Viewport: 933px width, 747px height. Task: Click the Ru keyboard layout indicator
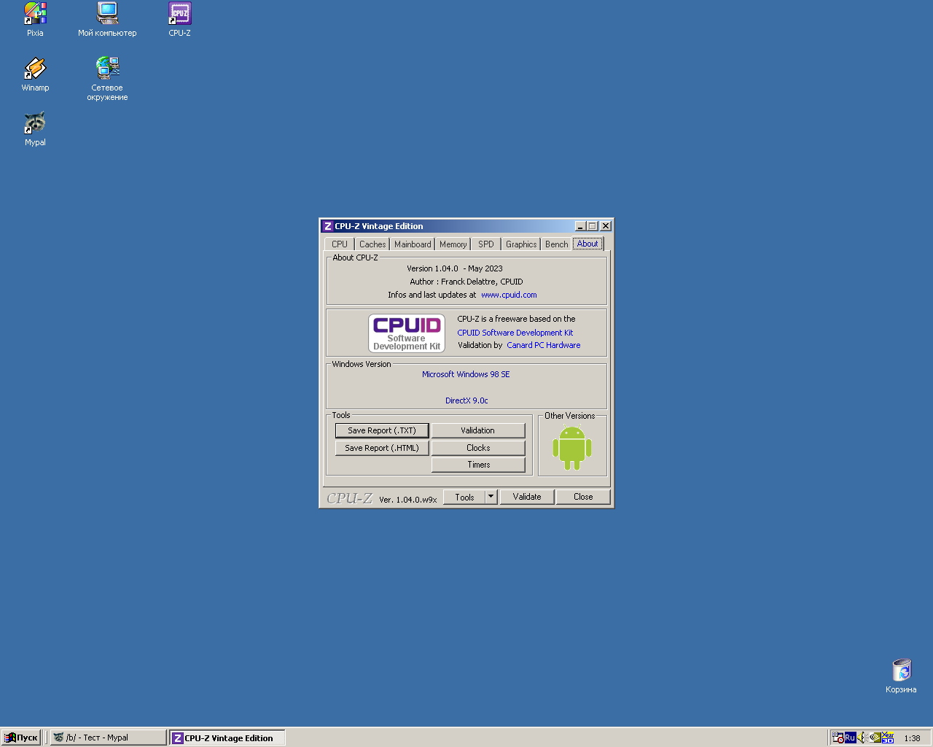pos(850,738)
